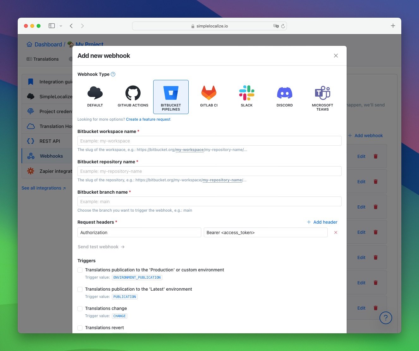
Task: Open REST API in the sidebar
Action: click(x=47, y=141)
